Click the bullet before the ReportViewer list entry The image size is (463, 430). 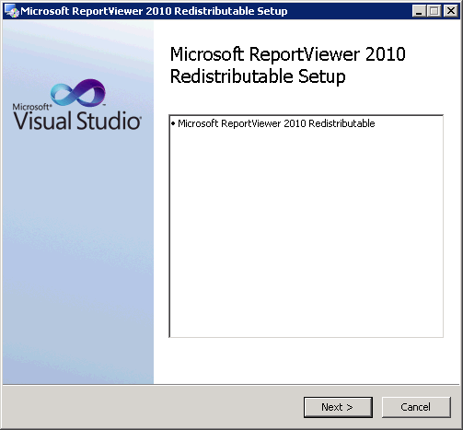(173, 123)
